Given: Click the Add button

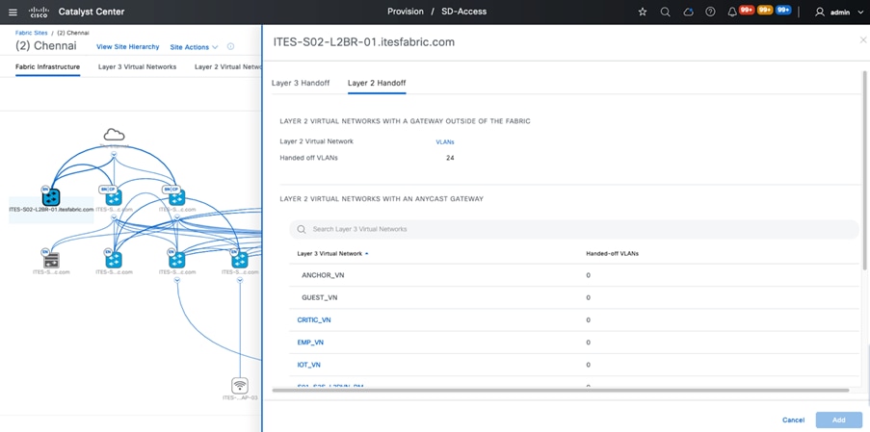Looking at the screenshot, I should (839, 419).
